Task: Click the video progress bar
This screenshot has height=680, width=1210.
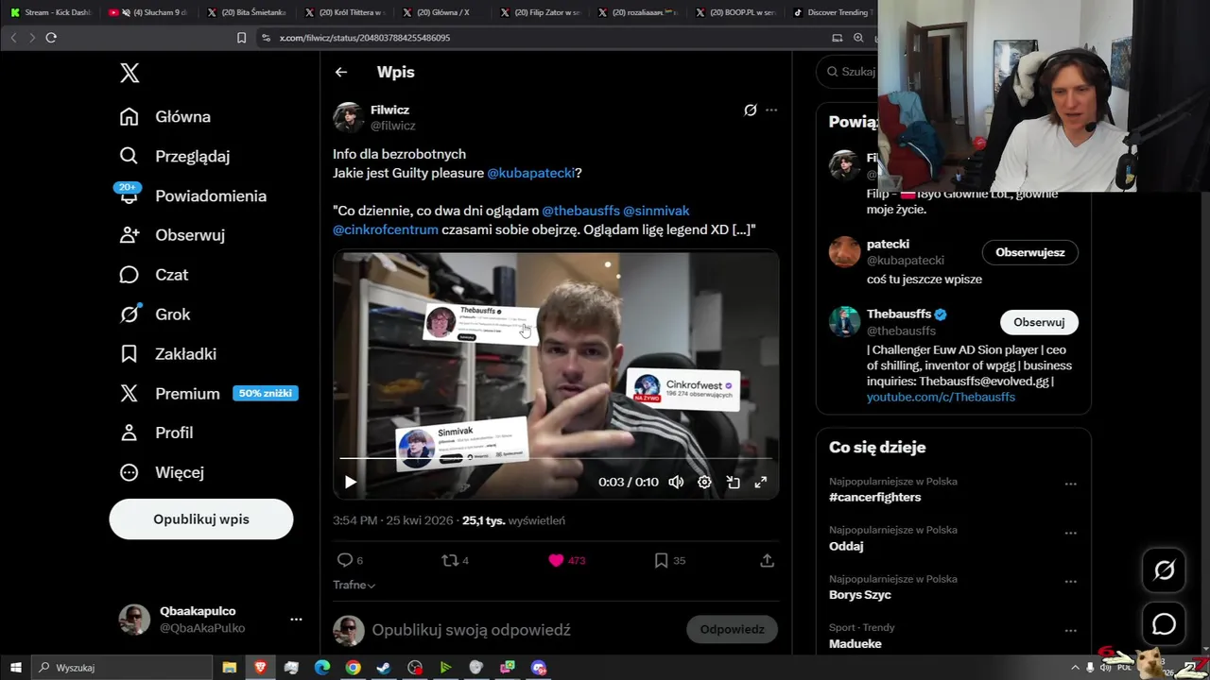Action: (556, 458)
